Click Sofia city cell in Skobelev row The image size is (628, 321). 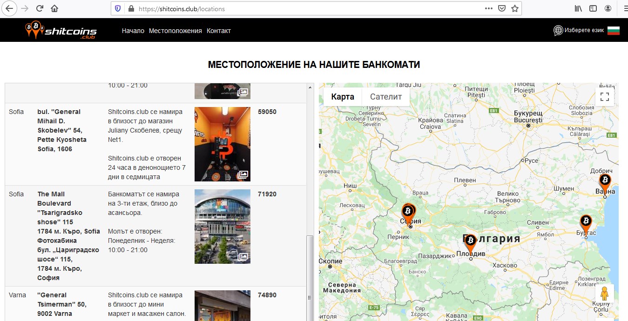[x=16, y=112]
